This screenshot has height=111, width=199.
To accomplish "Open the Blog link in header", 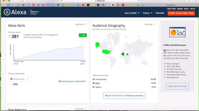I will [x=186, y=9].
